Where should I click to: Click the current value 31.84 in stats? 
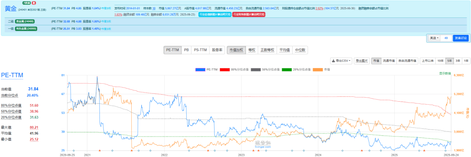(33, 89)
